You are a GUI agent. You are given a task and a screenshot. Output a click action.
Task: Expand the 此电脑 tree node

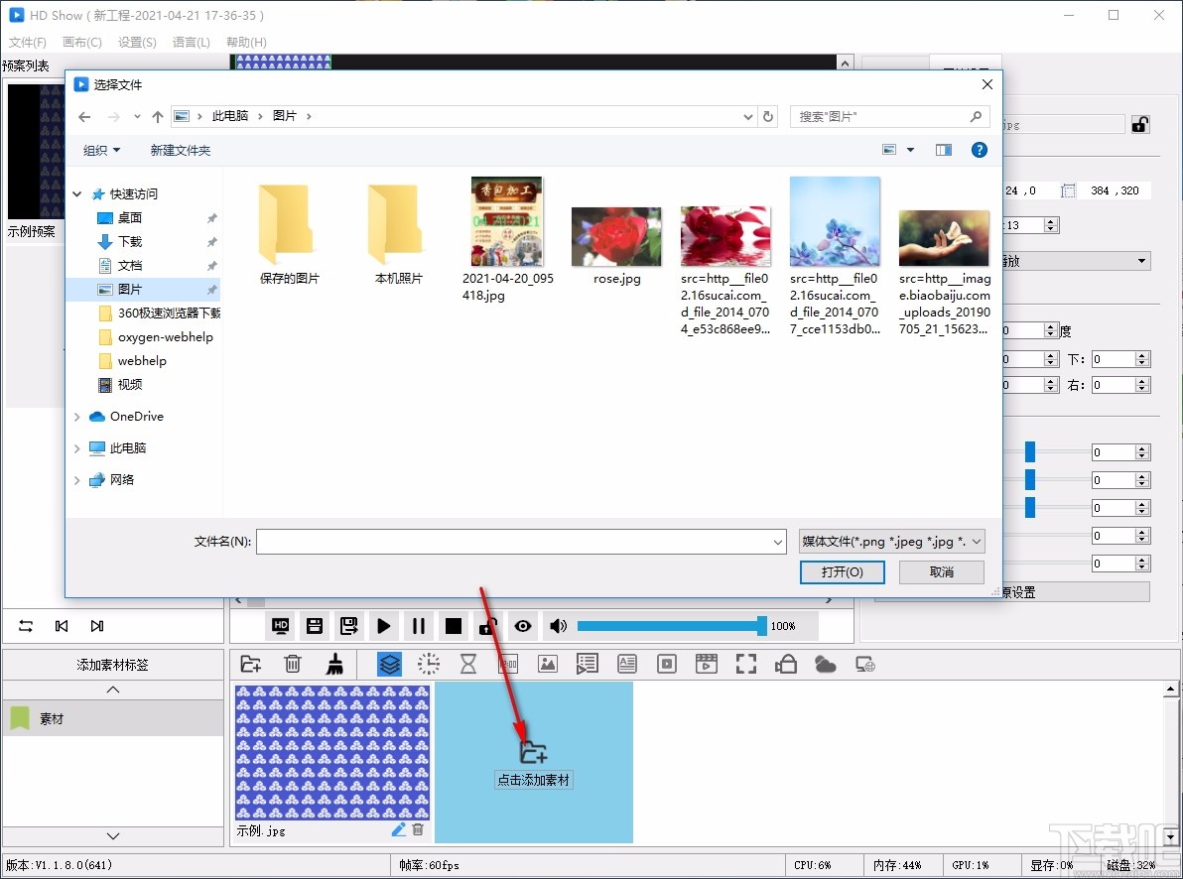(x=77, y=448)
